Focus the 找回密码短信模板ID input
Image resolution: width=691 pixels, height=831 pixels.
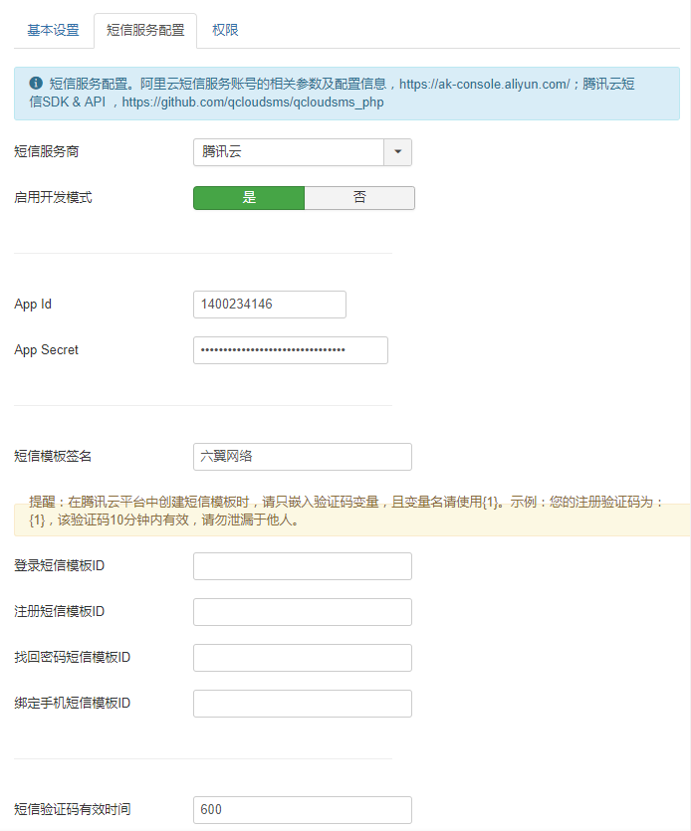tap(302, 657)
